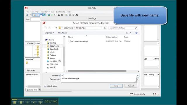Viewport: 187px width, 105px height.
Task: Select VMs (E:) drive in tree
Action: [53, 67]
